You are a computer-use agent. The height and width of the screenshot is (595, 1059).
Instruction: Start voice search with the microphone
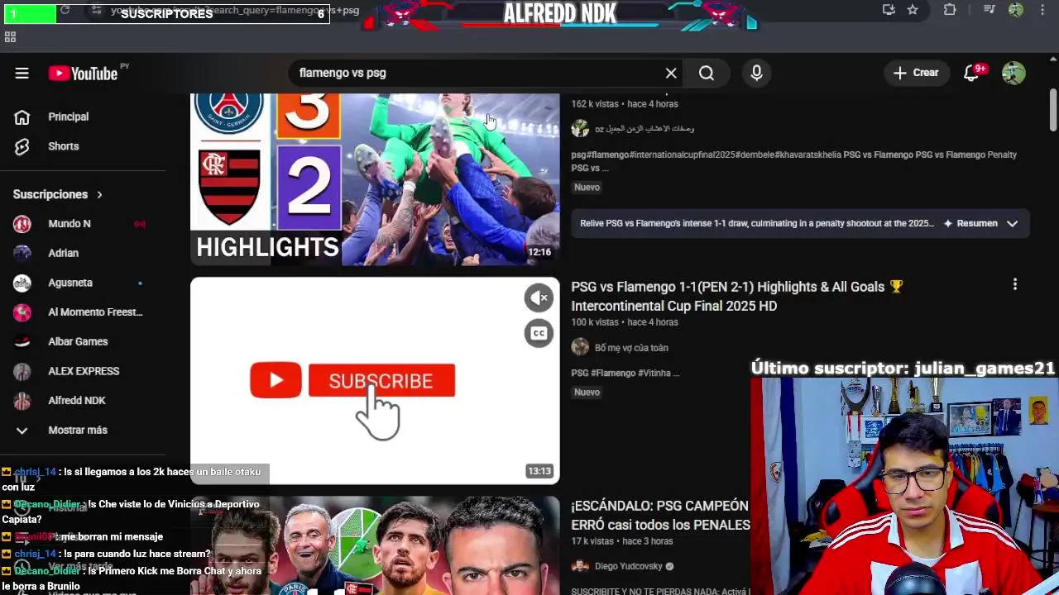point(756,74)
